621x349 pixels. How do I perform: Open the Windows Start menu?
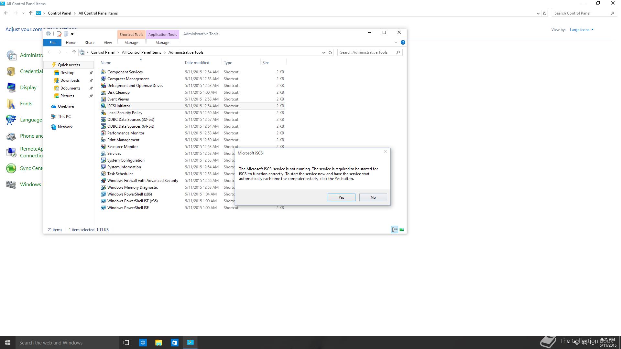point(8,343)
